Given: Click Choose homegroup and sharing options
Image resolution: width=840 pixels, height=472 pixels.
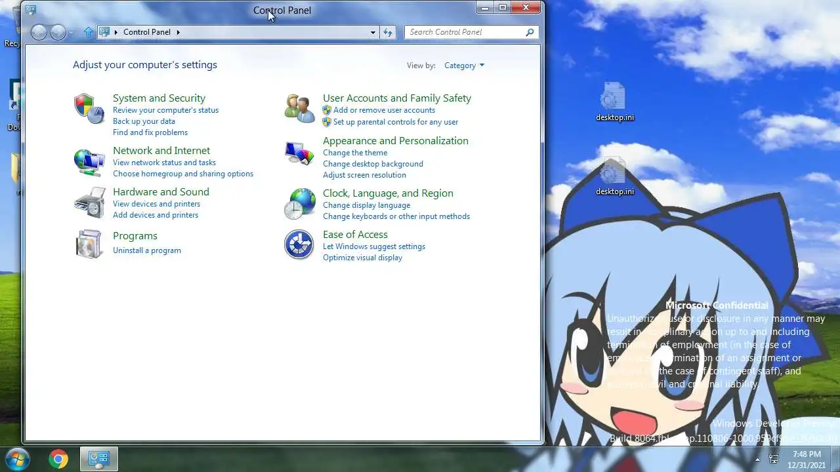Looking at the screenshot, I should point(183,174).
